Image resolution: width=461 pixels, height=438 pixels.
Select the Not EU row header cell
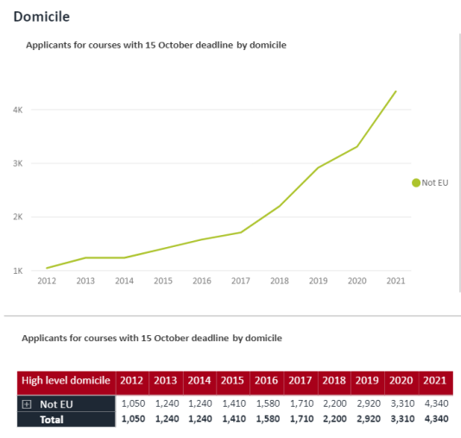(x=66, y=404)
